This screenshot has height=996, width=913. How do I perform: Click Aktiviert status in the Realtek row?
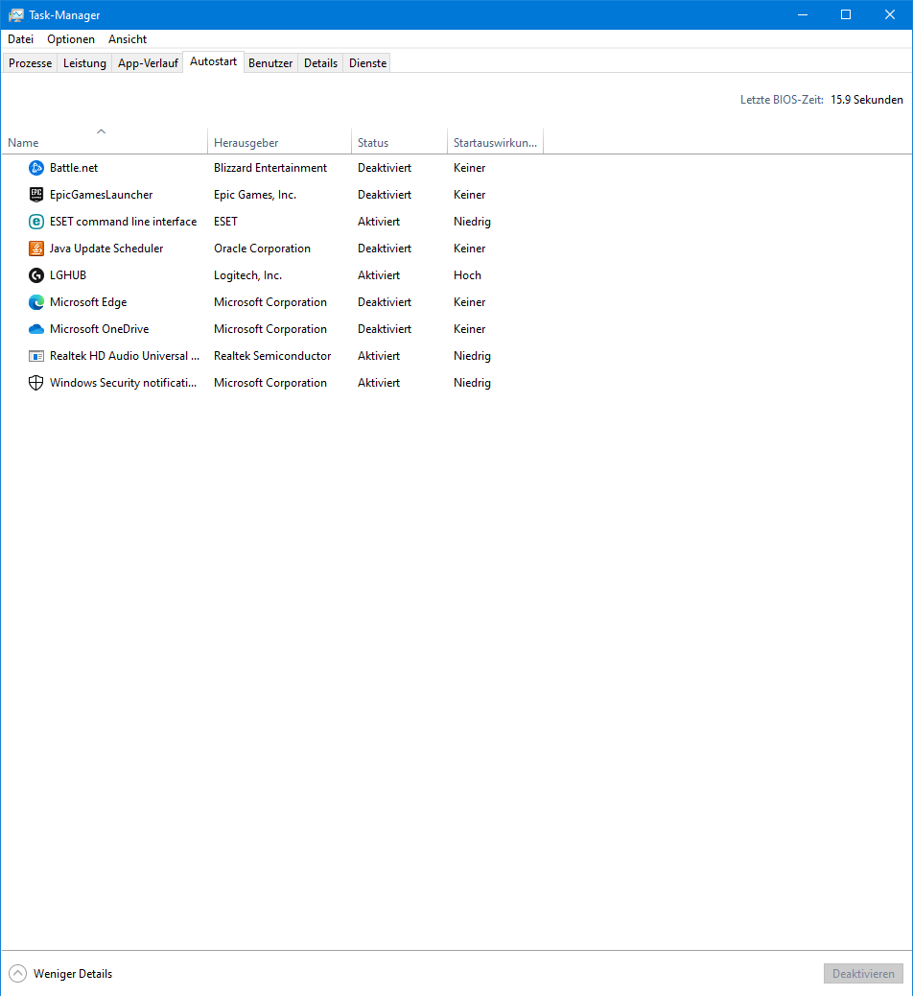tap(379, 356)
